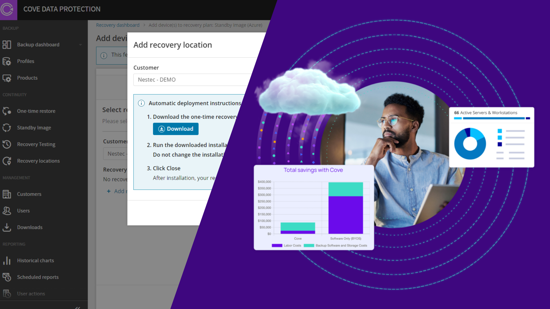Image resolution: width=550 pixels, height=309 pixels.
Task: Open Backup dashboard via its icon
Action: pos(7,45)
